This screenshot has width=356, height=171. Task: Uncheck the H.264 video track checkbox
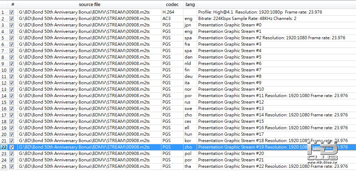point(12,12)
